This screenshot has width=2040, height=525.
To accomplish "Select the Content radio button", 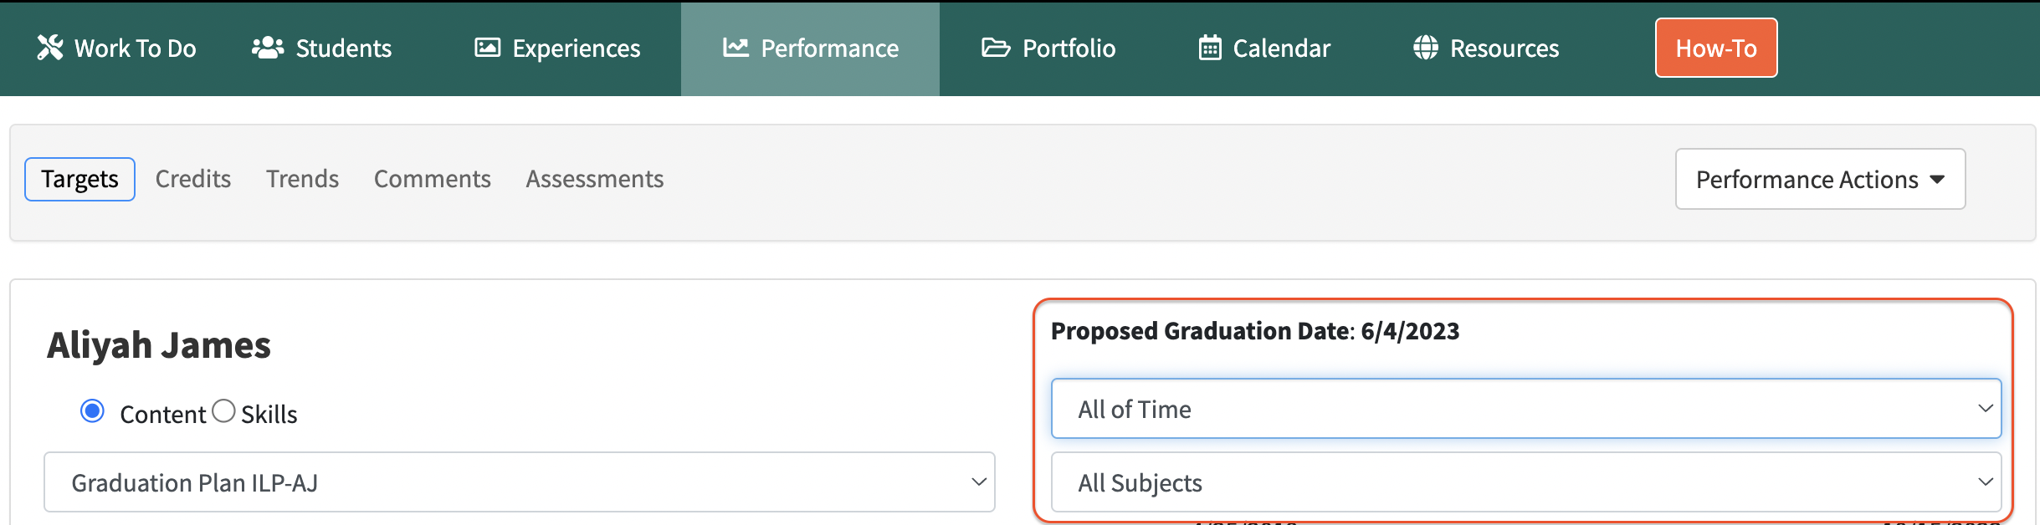I will [x=93, y=411].
